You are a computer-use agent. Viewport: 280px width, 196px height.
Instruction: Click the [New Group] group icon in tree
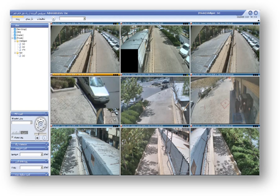[15, 29]
